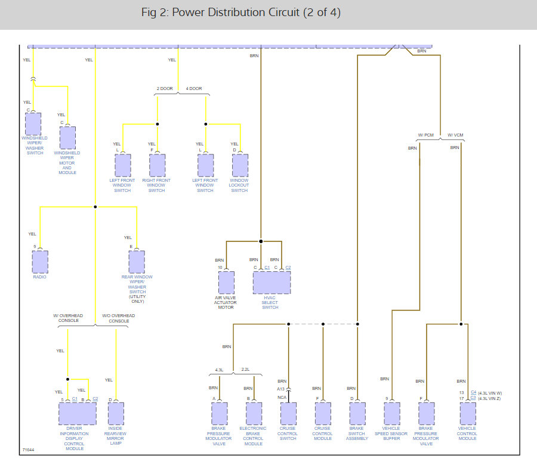
Task: Click the 'W/ VCM' branch label
Action: (x=455, y=135)
